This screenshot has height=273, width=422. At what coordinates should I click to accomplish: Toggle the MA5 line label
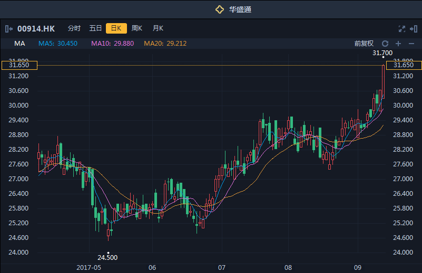pyautogui.click(x=58, y=44)
